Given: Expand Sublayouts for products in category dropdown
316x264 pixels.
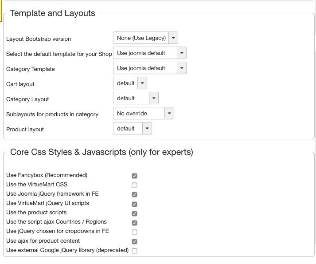Looking at the screenshot, I should point(144,114).
